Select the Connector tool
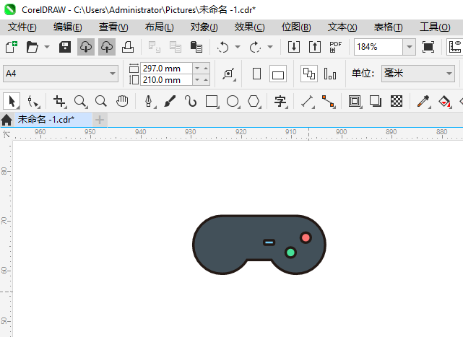Screen dimensions: 463x337 pos(329,102)
